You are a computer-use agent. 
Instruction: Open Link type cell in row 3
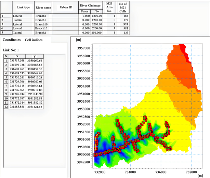click(x=23, y=24)
